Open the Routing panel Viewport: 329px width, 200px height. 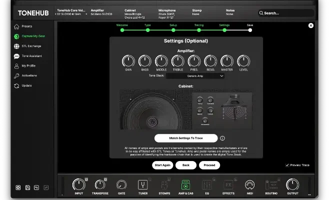[x=271, y=184]
